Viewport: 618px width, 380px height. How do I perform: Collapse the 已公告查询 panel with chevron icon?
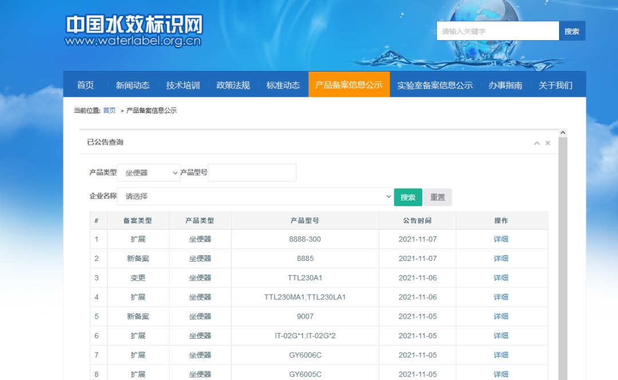[537, 143]
